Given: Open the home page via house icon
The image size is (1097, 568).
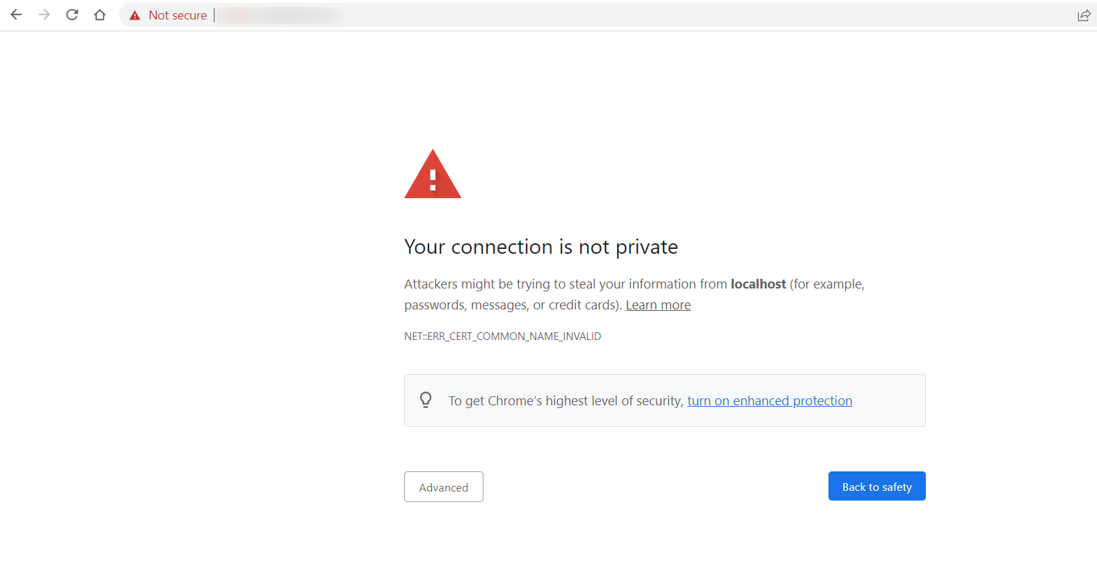Looking at the screenshot, I should pos(100,15).
